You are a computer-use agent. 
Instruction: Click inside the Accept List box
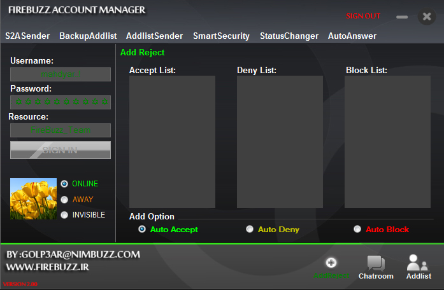172,142
